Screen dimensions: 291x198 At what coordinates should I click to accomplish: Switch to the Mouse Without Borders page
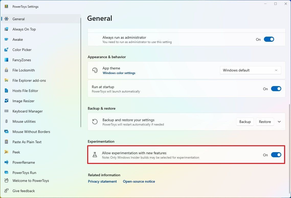tap(41, 132)
